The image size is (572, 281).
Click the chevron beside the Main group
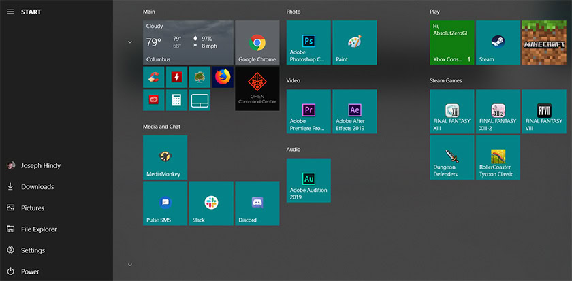(130, 42)
